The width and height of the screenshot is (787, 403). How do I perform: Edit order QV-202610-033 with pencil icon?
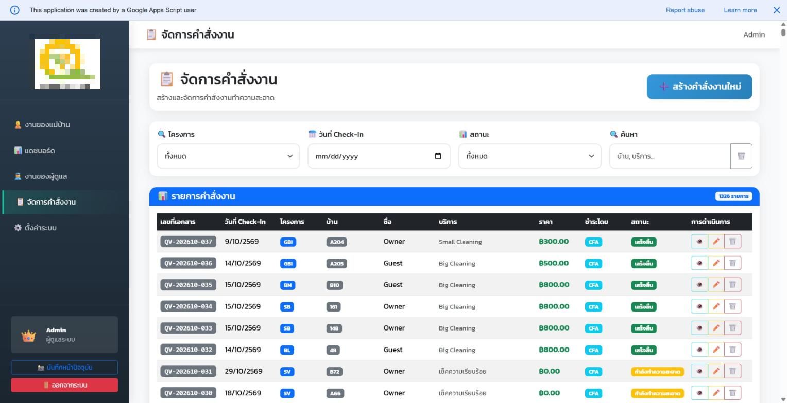(716, 328)
